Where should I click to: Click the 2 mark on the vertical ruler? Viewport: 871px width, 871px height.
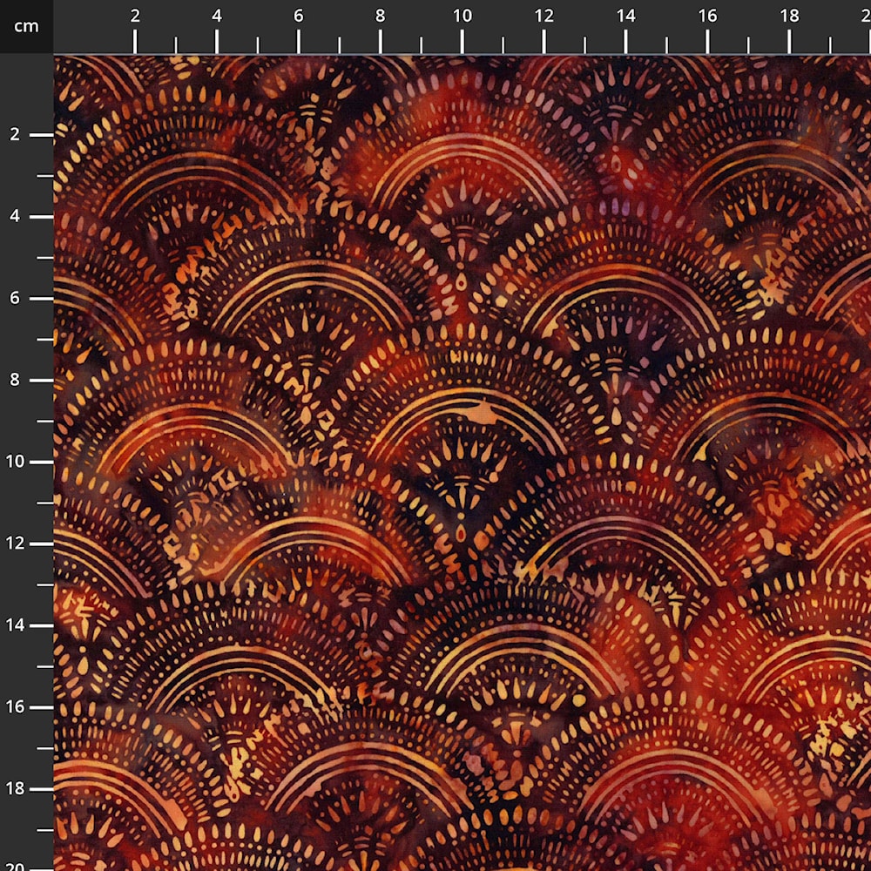pyautogui.click(x=15, y=135)
